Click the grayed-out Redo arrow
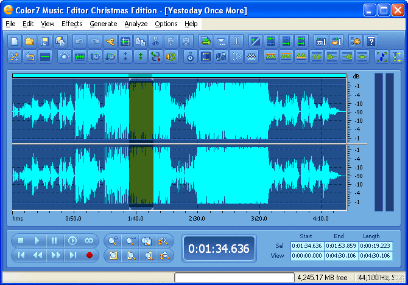 [x=95, y=41]
